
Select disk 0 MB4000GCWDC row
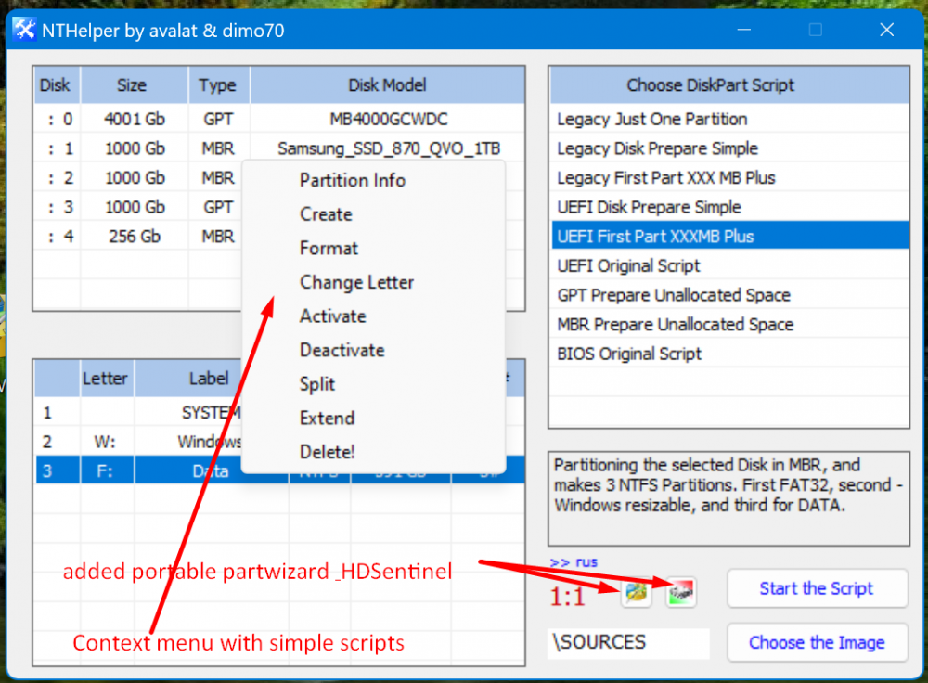tap(278, 119)
